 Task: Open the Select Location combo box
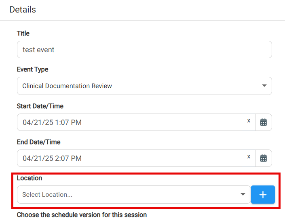click(134, 194)
